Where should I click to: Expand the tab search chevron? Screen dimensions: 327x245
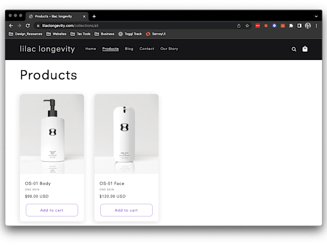(x=316, y=16)
